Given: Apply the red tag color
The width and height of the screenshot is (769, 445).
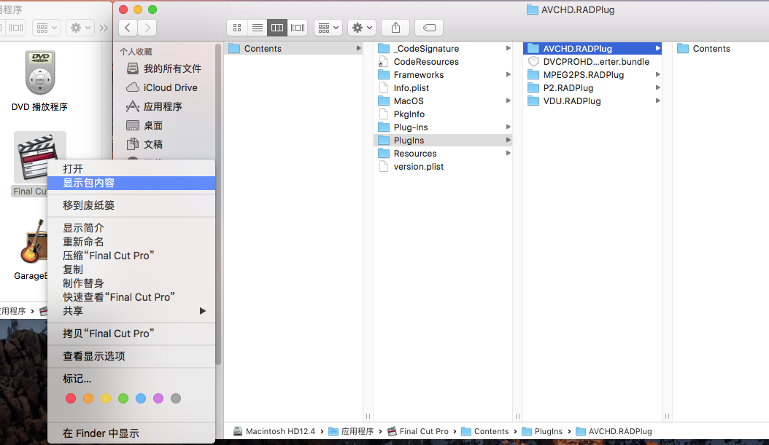Looking at the screenshot, I should [71, 398].
